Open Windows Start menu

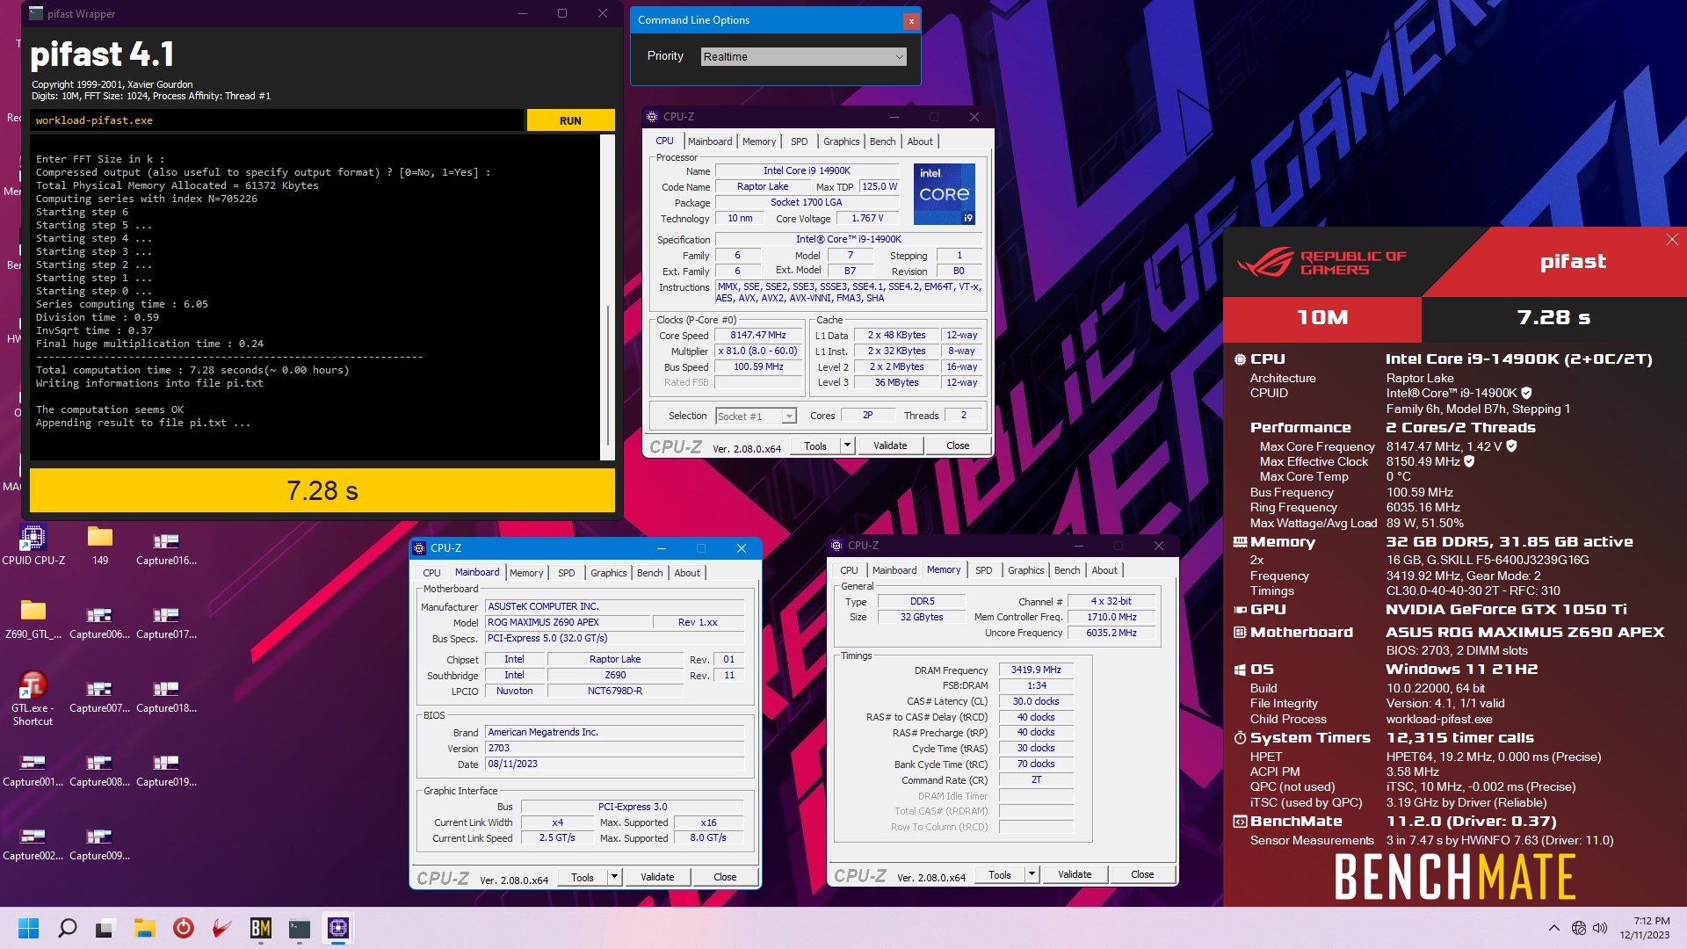[x=28, y=928]
